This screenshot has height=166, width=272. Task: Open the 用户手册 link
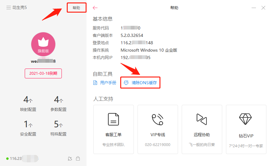pos(108,83)
